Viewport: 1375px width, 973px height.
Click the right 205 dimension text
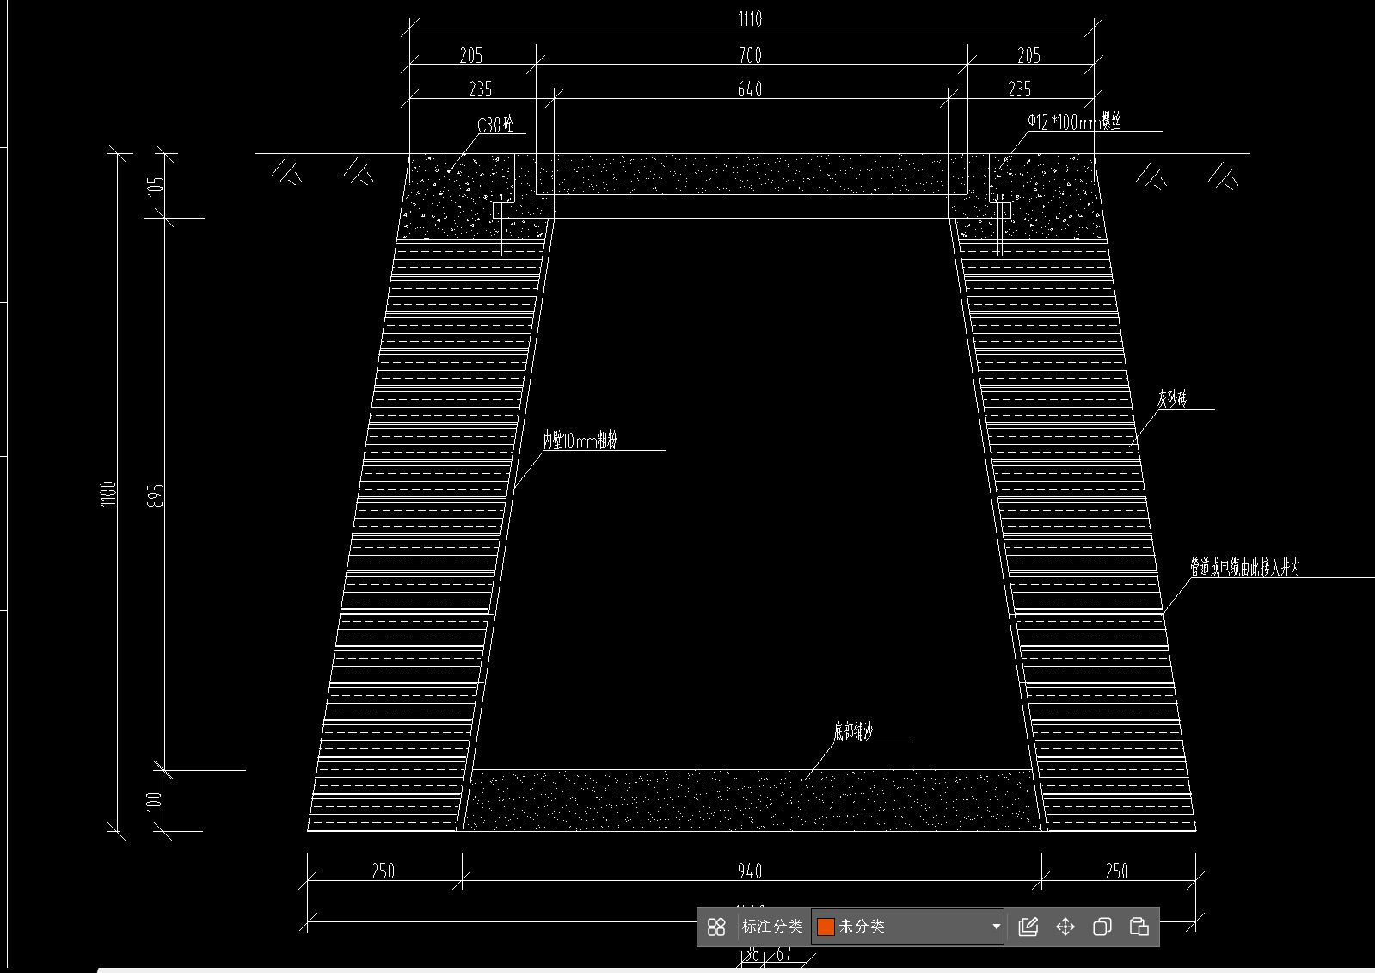(1028, 55)
